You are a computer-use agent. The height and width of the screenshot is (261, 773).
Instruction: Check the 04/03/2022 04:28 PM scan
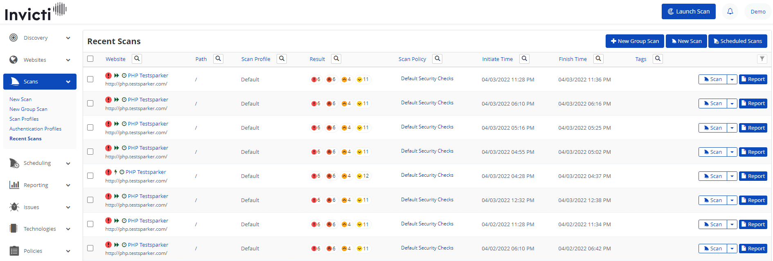[x=90, y=175]
